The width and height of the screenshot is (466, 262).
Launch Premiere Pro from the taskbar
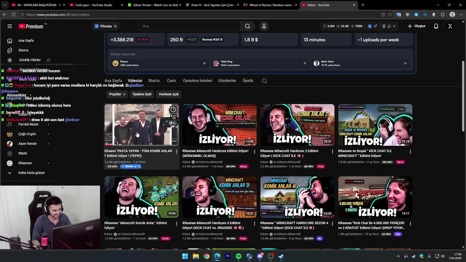coord(228,256)
